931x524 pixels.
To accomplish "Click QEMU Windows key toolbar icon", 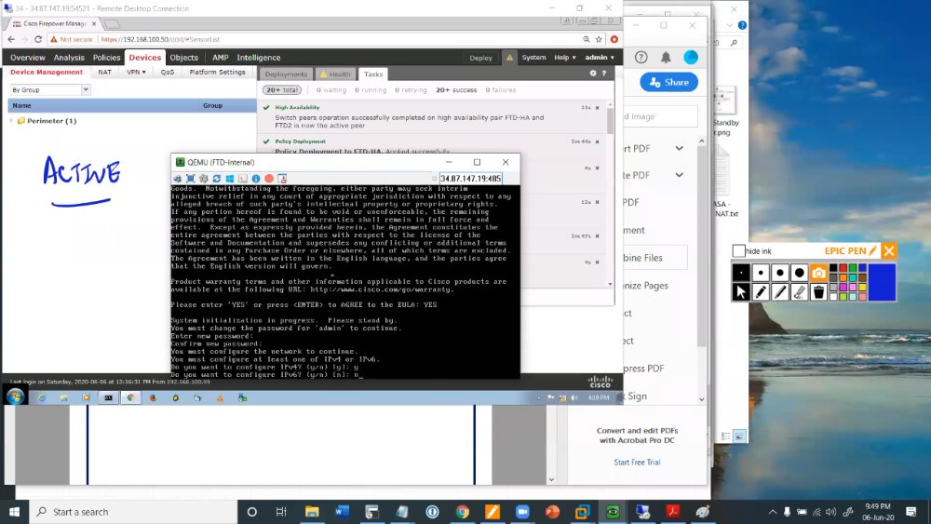I will point(230,179).
